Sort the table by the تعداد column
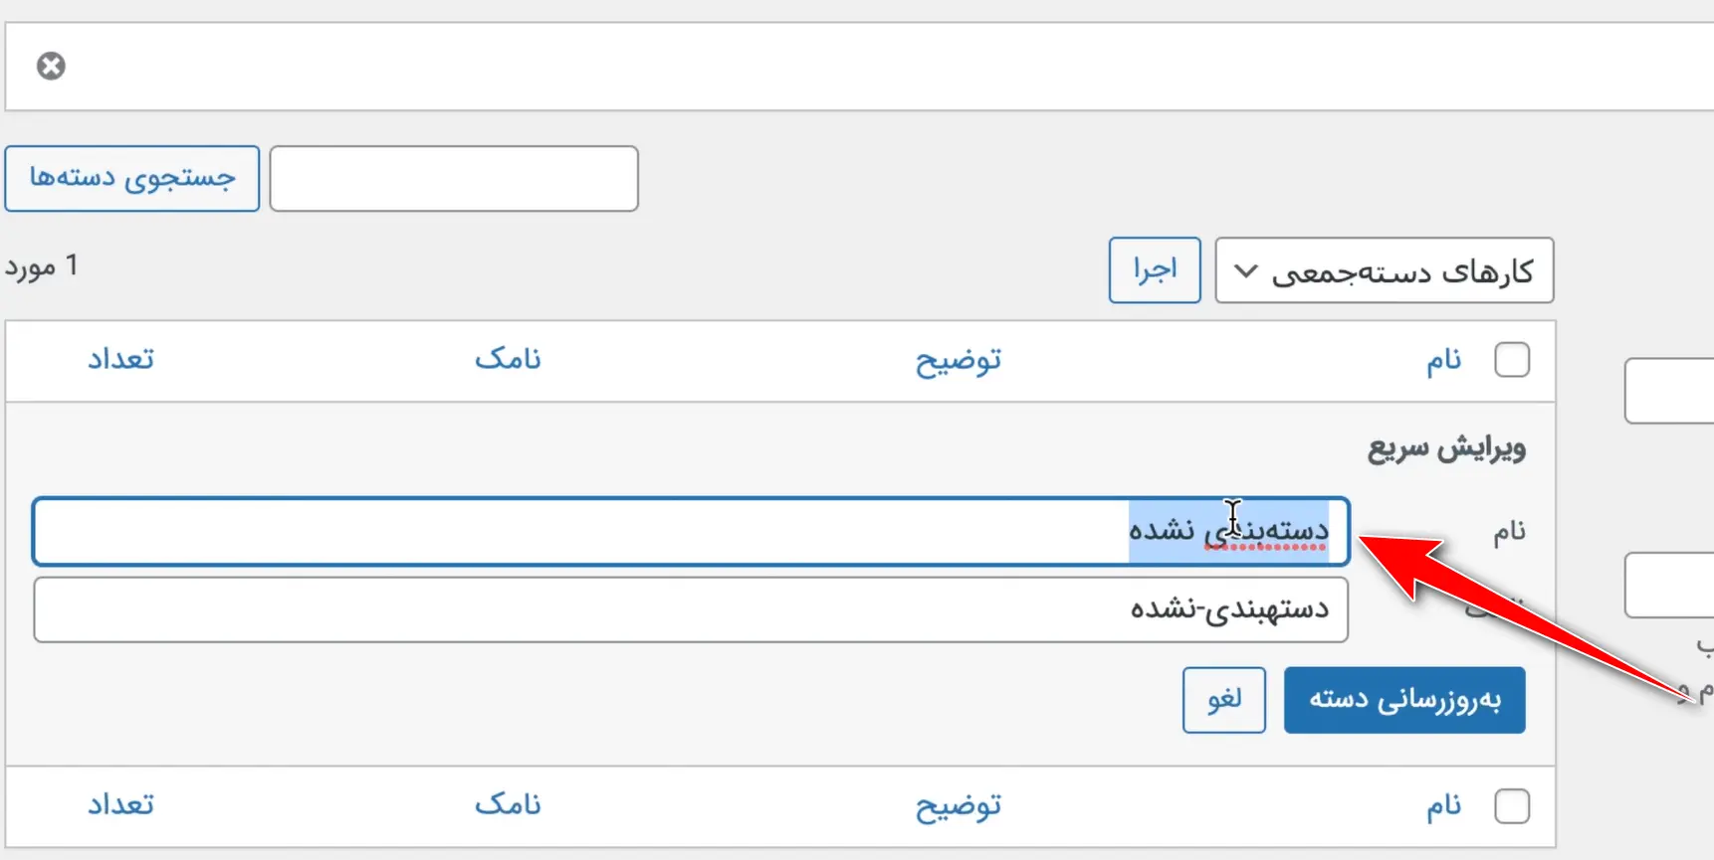 coord(120,360)
